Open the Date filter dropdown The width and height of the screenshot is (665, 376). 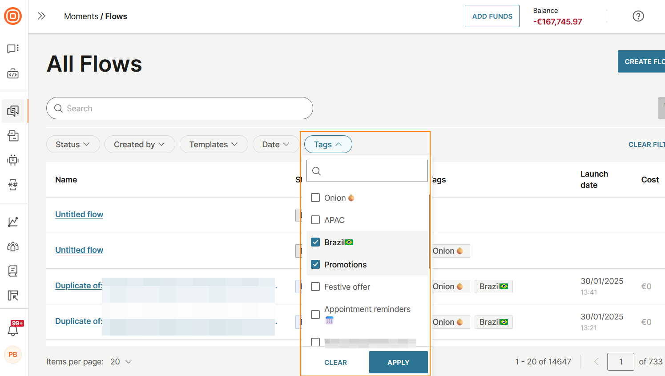[276, 144]
